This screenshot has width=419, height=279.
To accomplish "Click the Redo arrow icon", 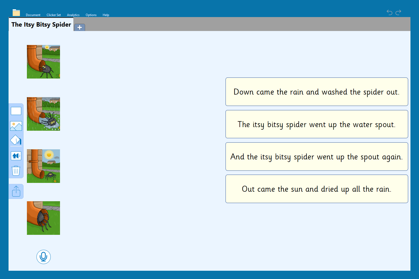I will [x=398, y=12].
